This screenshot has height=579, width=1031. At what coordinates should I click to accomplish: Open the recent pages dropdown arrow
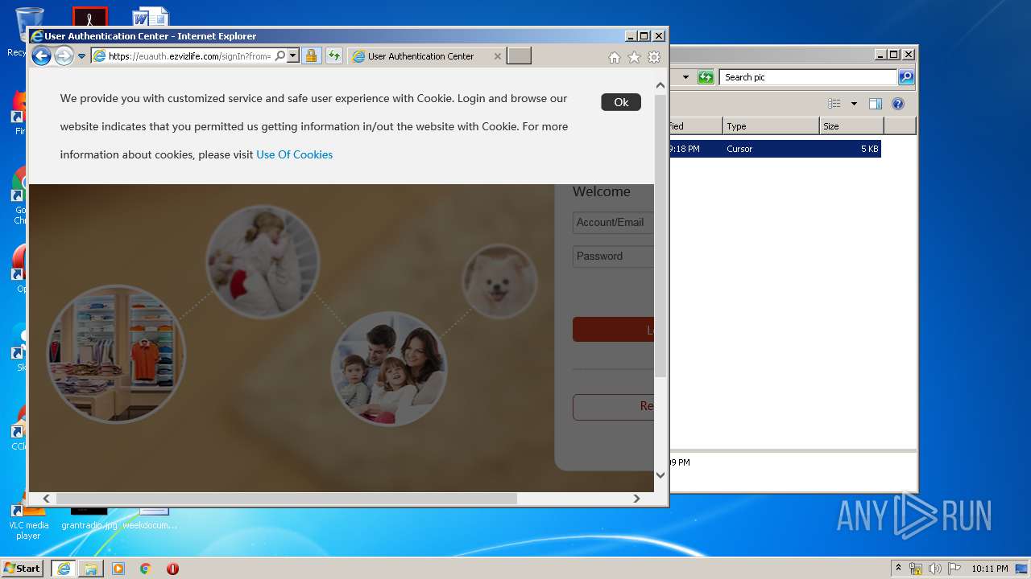[x=81, y=56]
